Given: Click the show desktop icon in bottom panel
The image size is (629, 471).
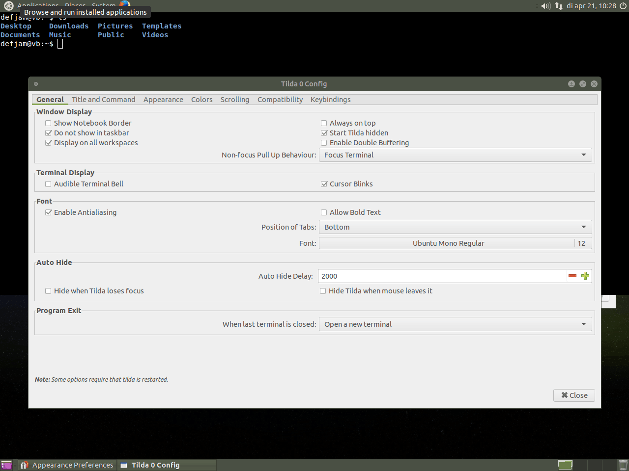Looking at the screenshot, I should [6, 465].
